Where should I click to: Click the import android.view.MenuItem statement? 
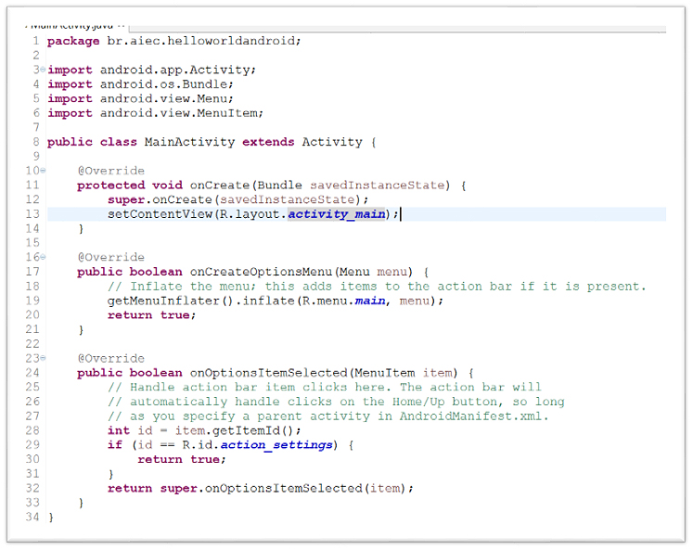click(x=155, y=113)
